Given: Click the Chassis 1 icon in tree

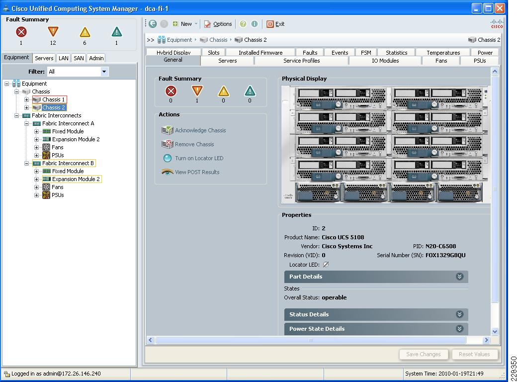Looking at the screenshot, I should [x=37, y=99].
